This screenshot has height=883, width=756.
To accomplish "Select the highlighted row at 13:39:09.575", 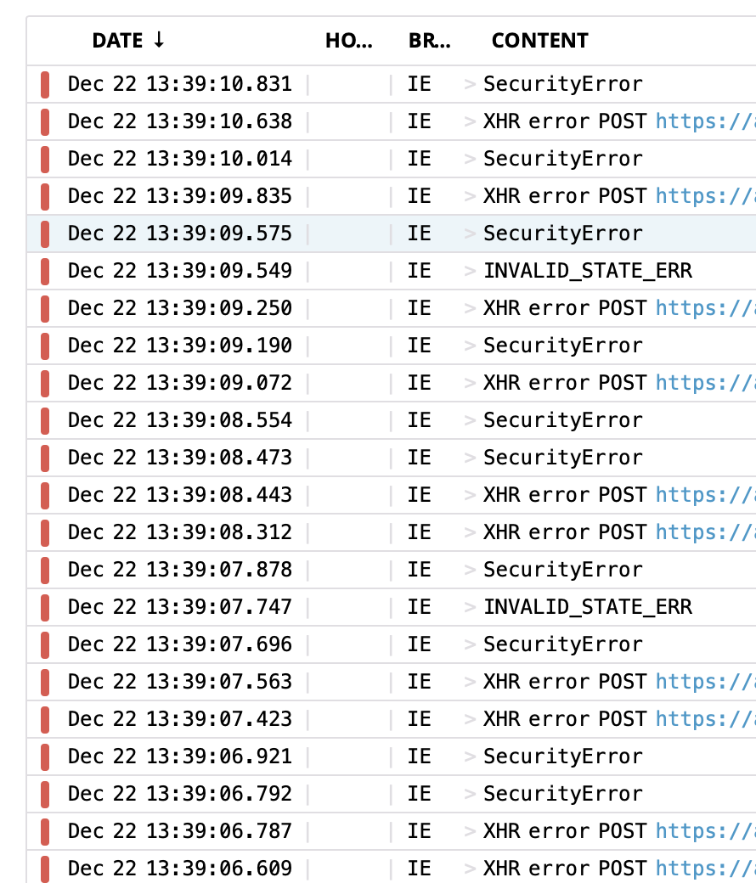I will (255, 233).
